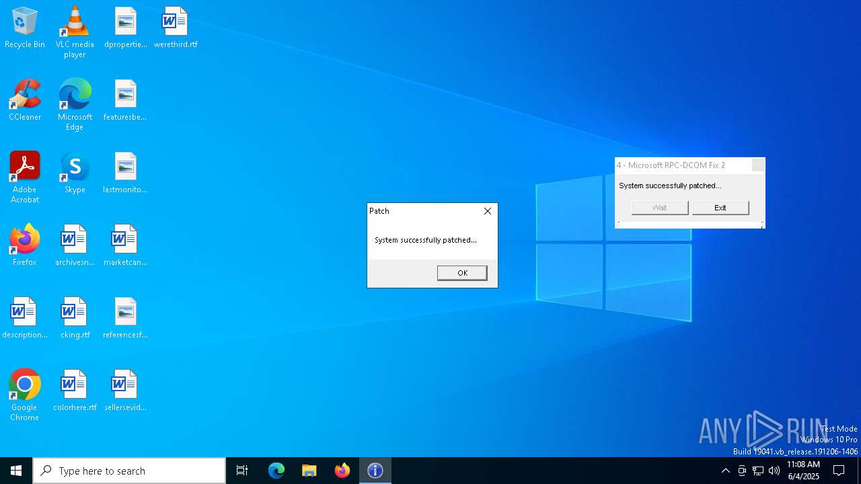Select the werethird.rtf document icon

tap(176, 28)
